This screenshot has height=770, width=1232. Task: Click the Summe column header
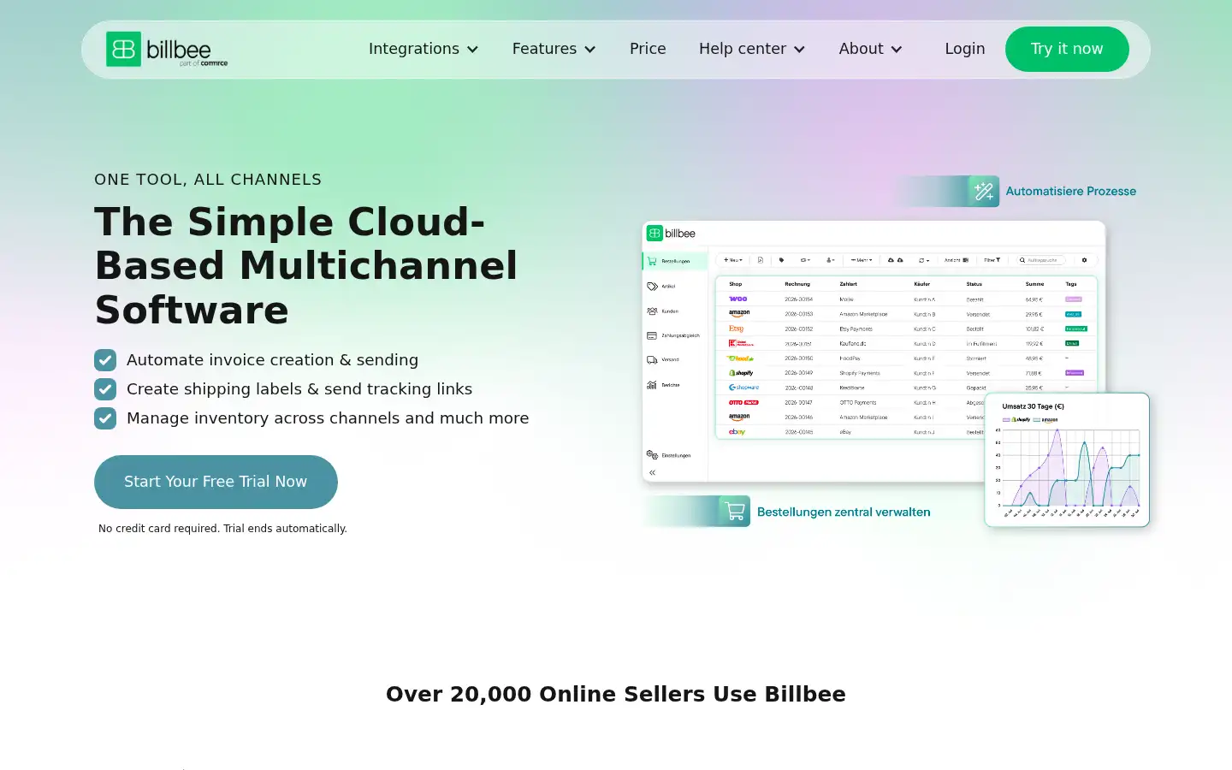(x=1035, y=284)
